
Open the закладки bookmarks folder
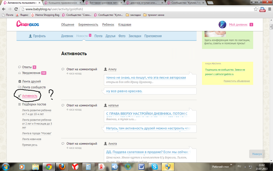click(133, 15)
